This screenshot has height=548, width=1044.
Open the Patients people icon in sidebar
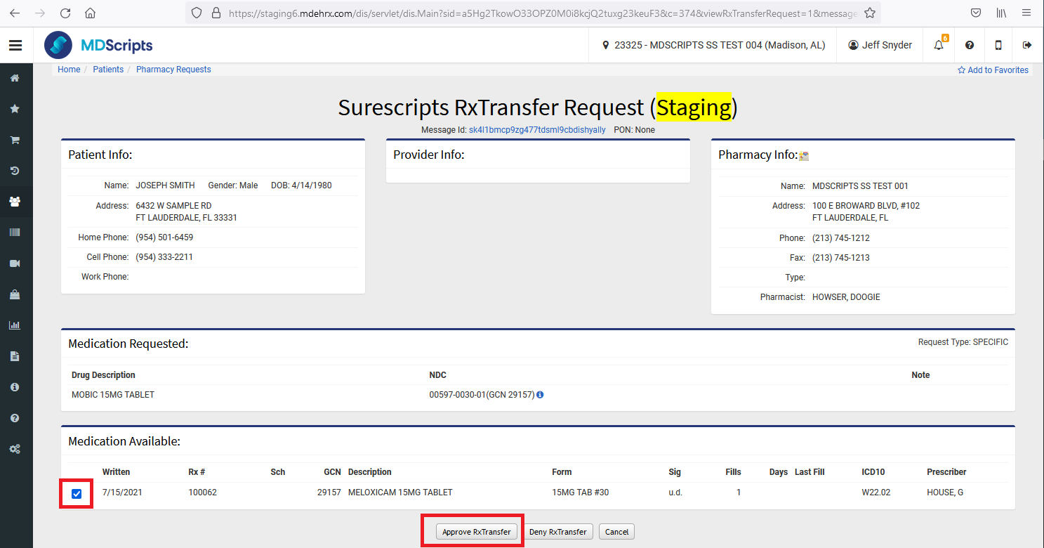[x=15, y=202]
